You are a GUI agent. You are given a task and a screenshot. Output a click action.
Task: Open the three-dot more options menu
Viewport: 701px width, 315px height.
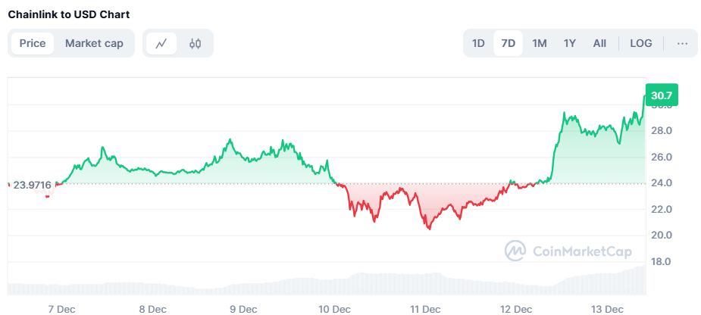click(x=682, y=43)
